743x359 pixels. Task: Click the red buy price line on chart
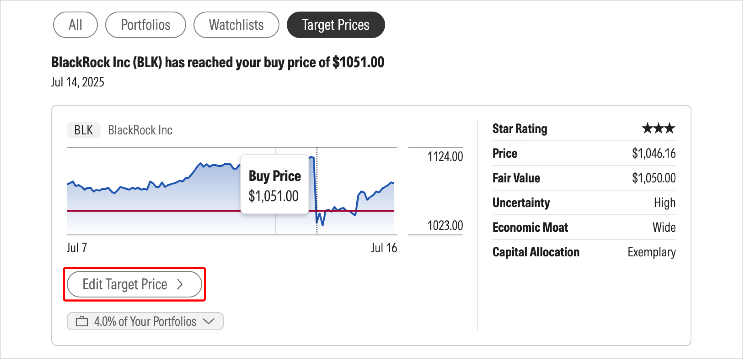click(x=153, y=211)
